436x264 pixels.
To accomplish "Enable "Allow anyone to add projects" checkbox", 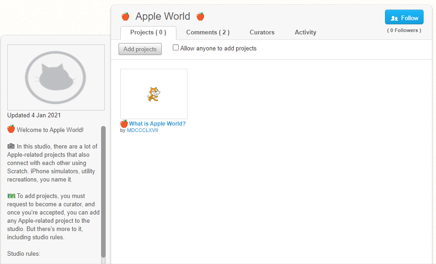I will [176, 48].
